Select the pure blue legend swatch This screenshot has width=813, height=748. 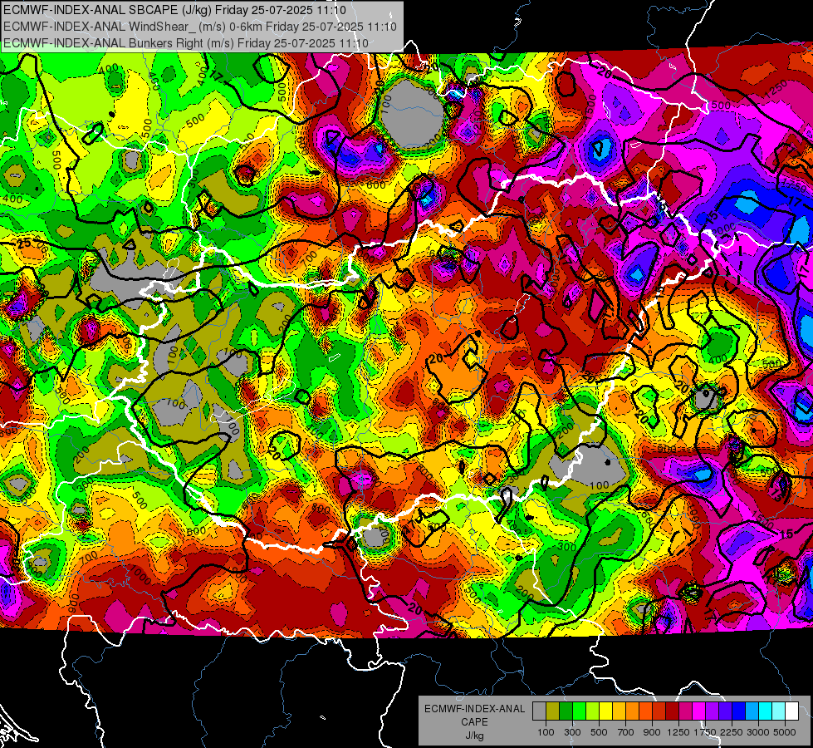tap(738, 711)
